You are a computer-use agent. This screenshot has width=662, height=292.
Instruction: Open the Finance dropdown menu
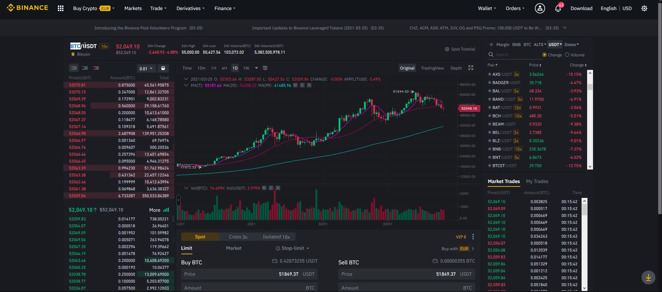click(225, 8)
